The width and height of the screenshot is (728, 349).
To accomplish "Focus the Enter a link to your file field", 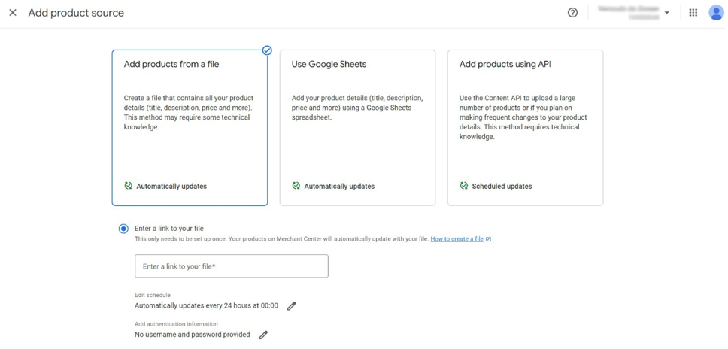I will 231,266.
